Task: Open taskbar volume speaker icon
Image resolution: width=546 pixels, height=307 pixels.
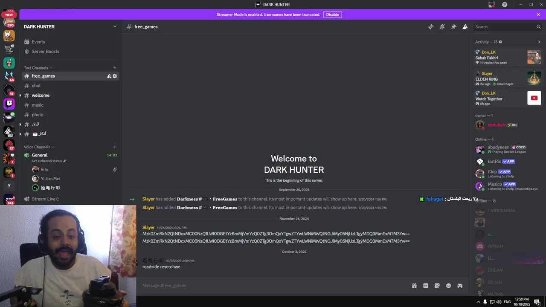Action: pyautogui.click(x=500, y=302)
